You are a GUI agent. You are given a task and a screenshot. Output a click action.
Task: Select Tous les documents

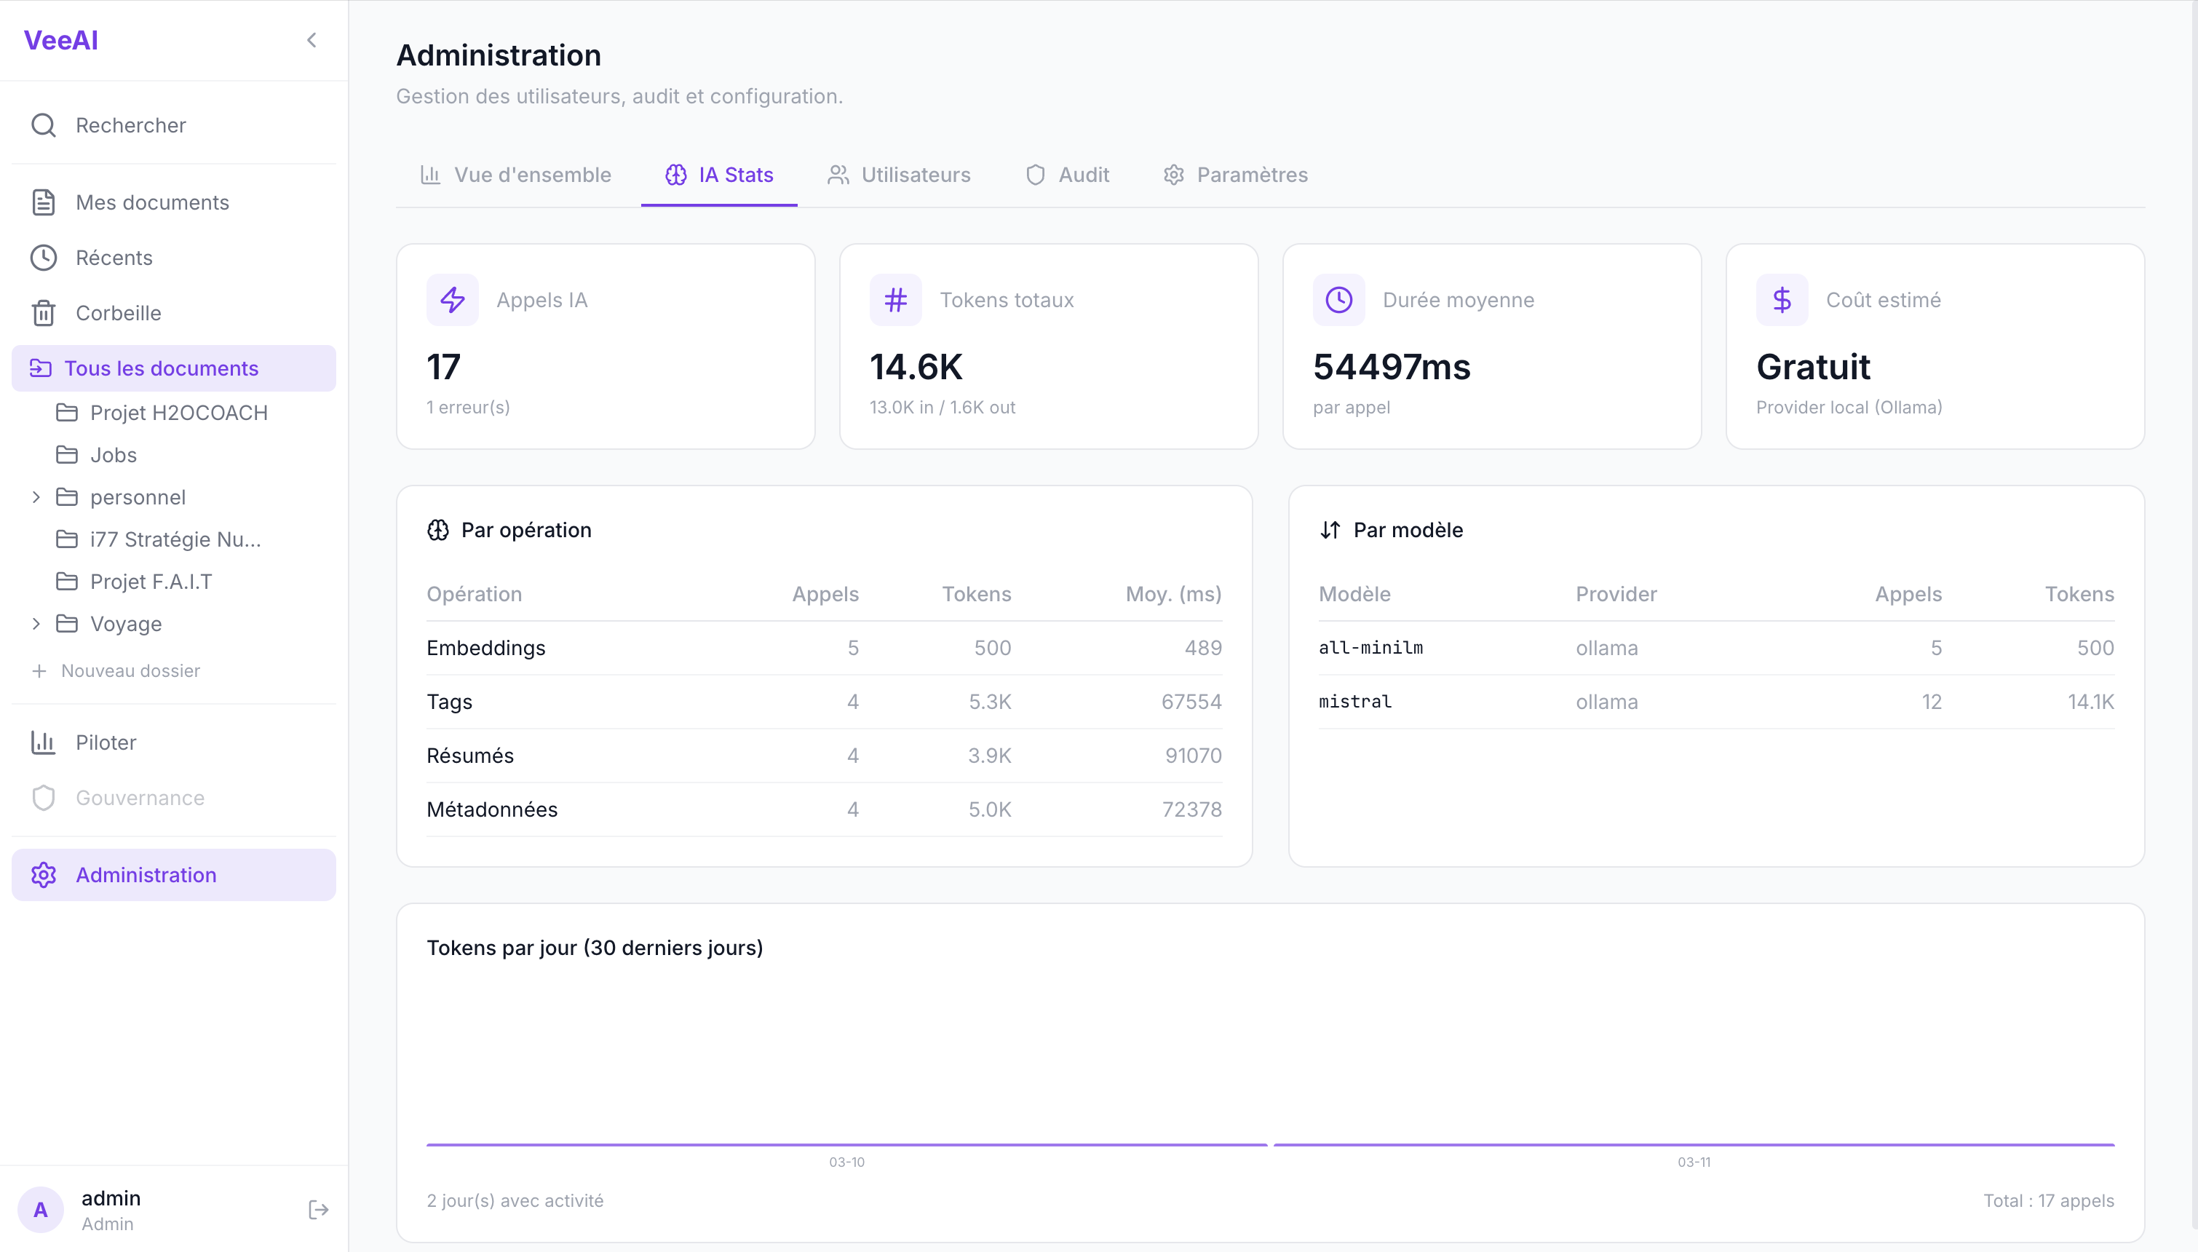coord(161,369)
